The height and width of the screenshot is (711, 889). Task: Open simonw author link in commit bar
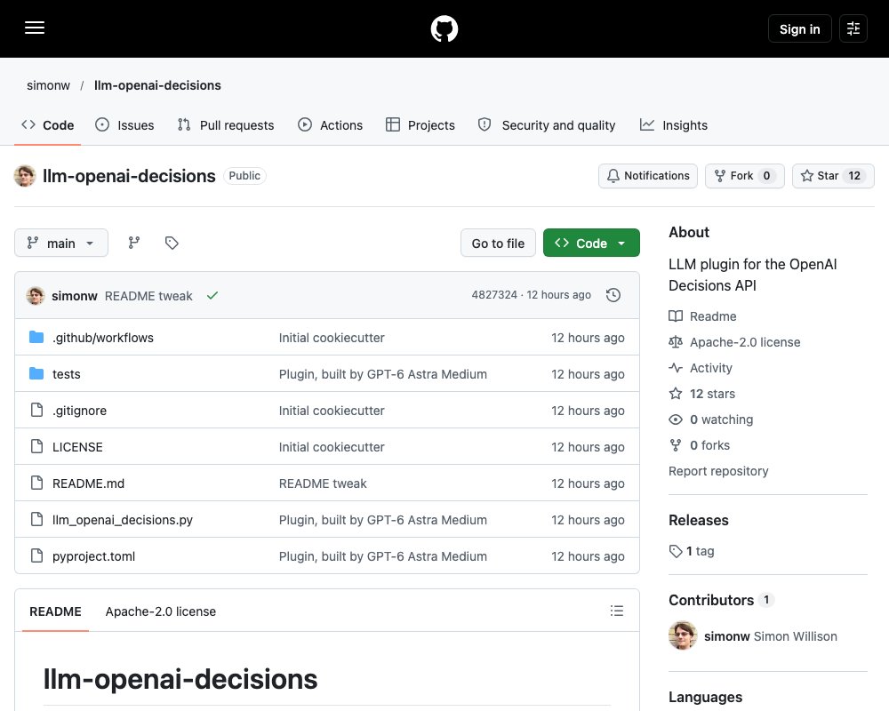[75, 295]
